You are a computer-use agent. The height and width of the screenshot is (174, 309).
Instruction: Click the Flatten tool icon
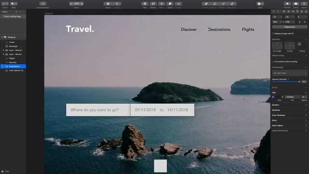[x=178, y=4]
